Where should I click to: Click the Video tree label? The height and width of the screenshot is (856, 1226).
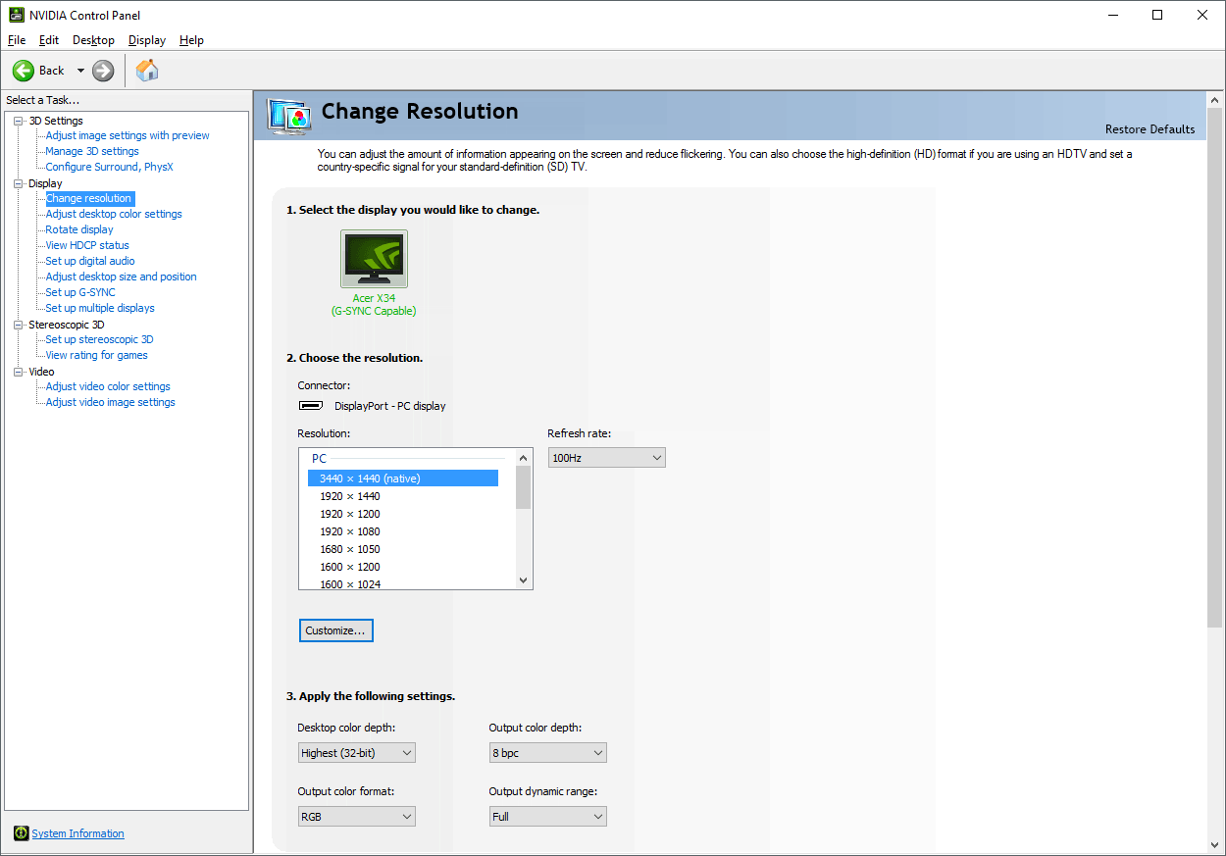tap(41, 372)
